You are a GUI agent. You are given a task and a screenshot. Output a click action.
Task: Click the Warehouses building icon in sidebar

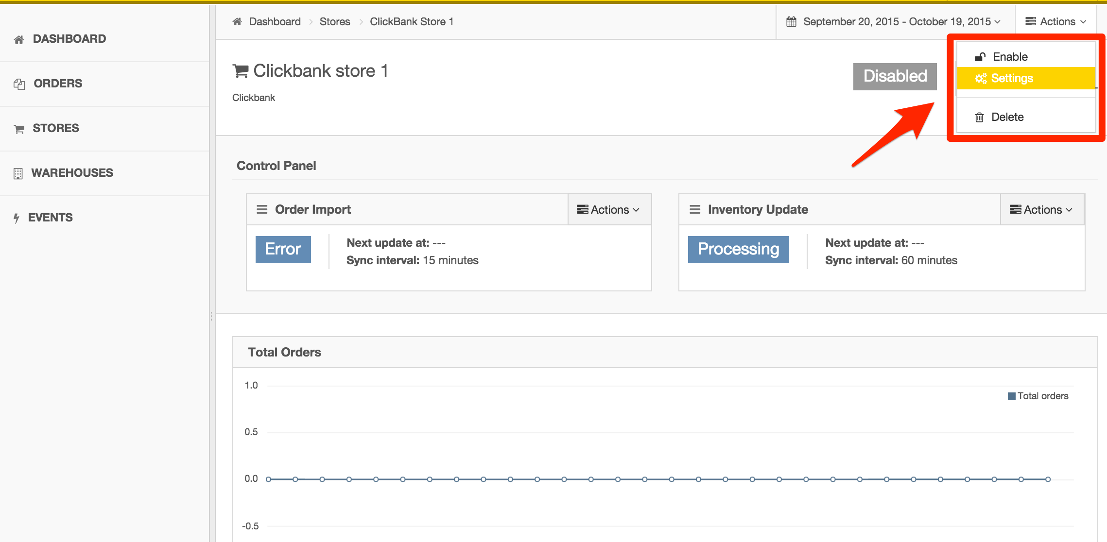(x=18, y=173)
